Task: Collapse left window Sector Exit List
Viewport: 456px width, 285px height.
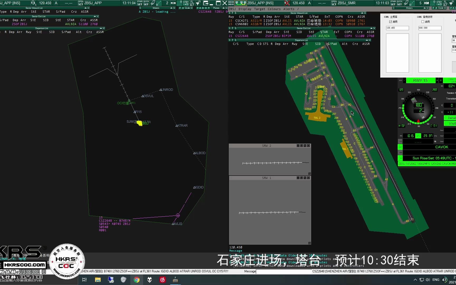Action: pyautogui.click(x=95, y=16)
